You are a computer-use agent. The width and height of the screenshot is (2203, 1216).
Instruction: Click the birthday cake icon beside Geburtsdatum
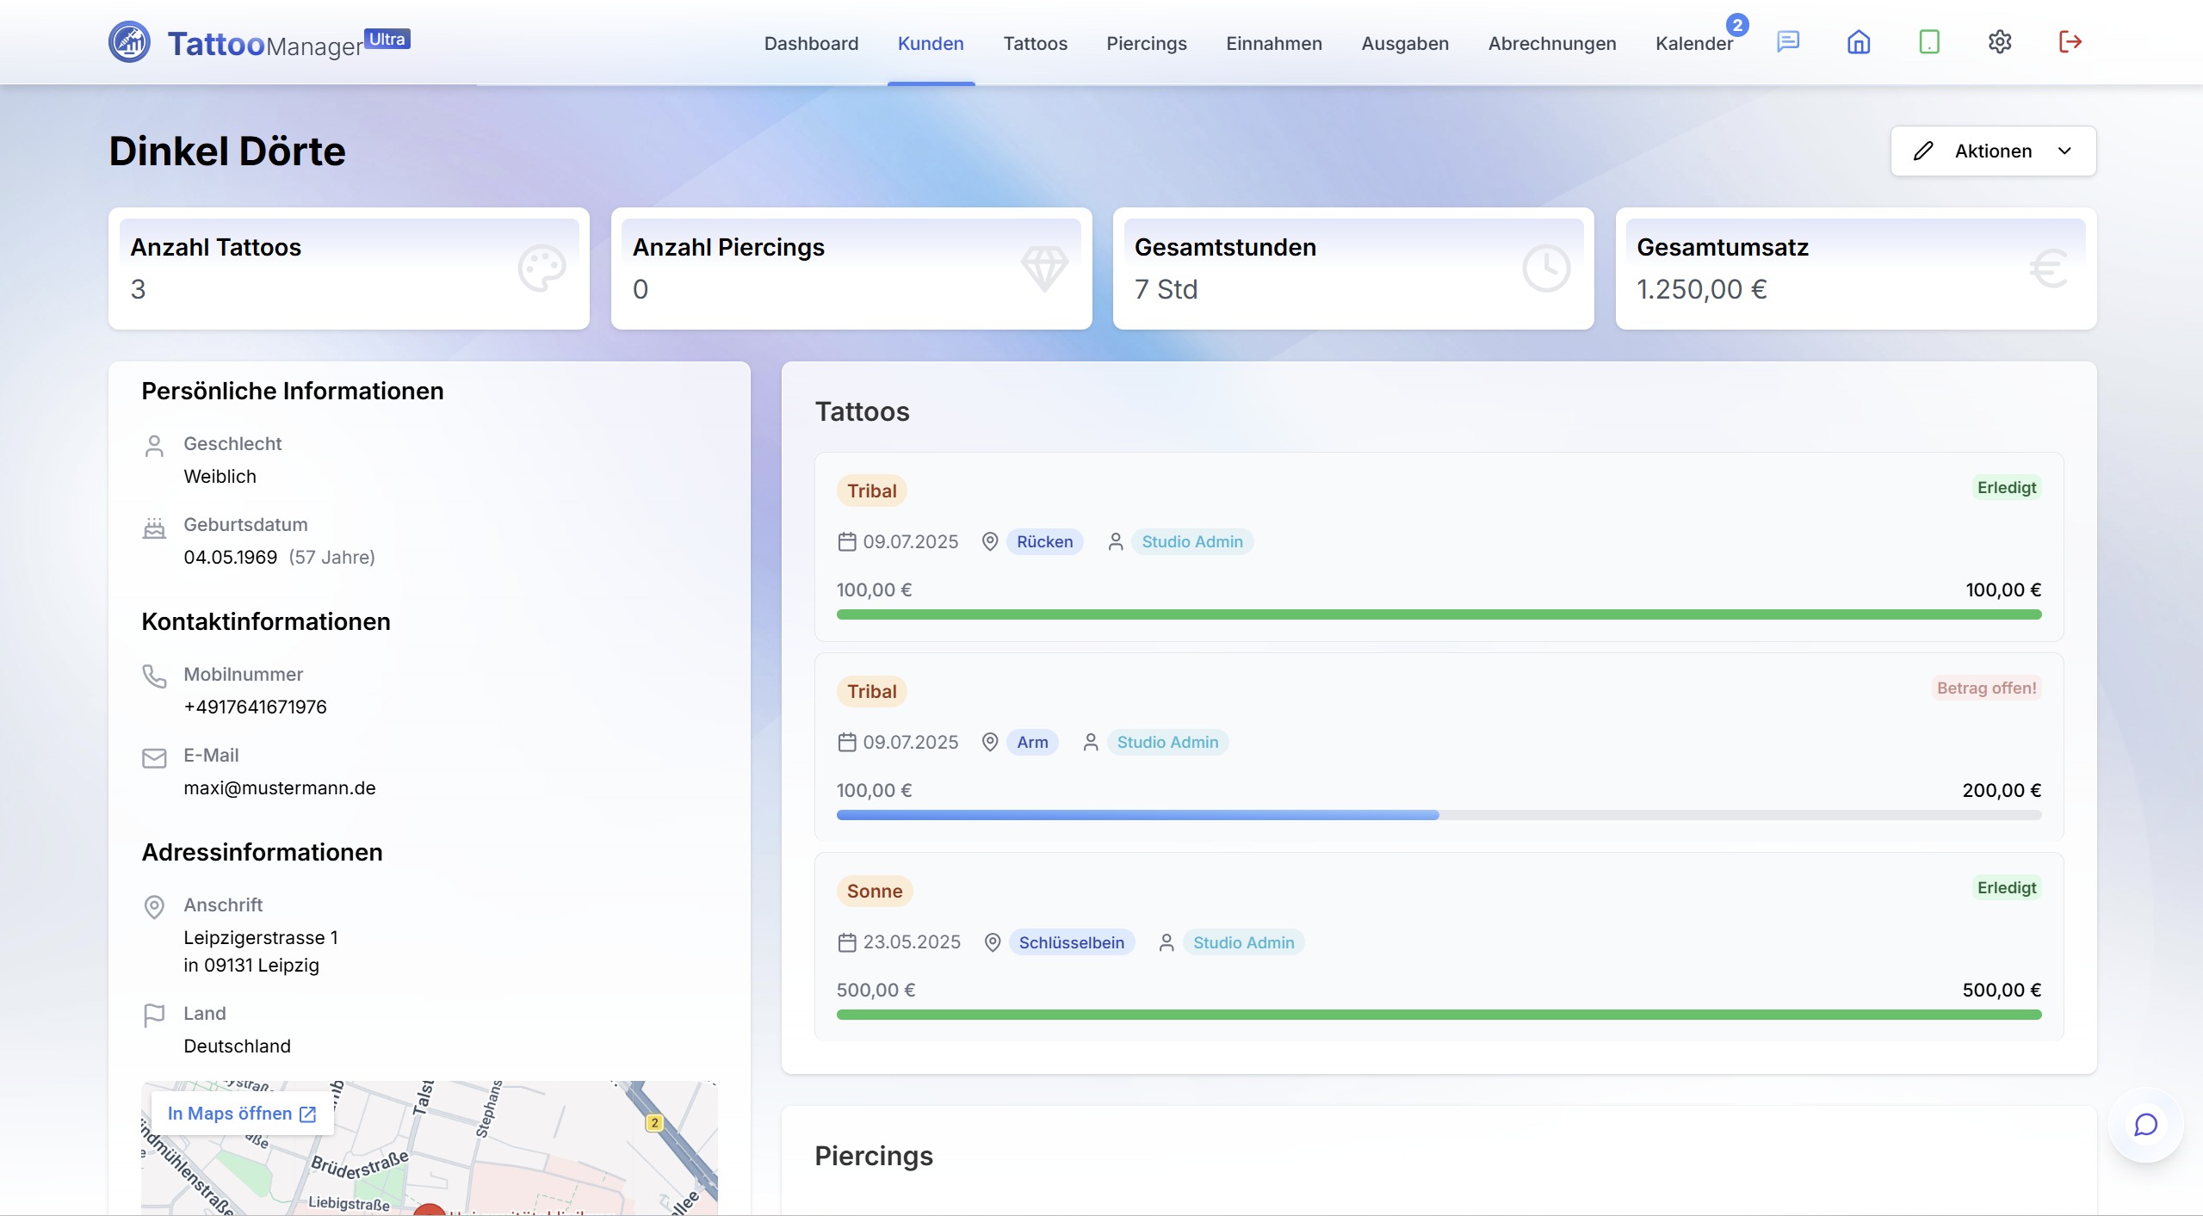click(x=154, y=527)
